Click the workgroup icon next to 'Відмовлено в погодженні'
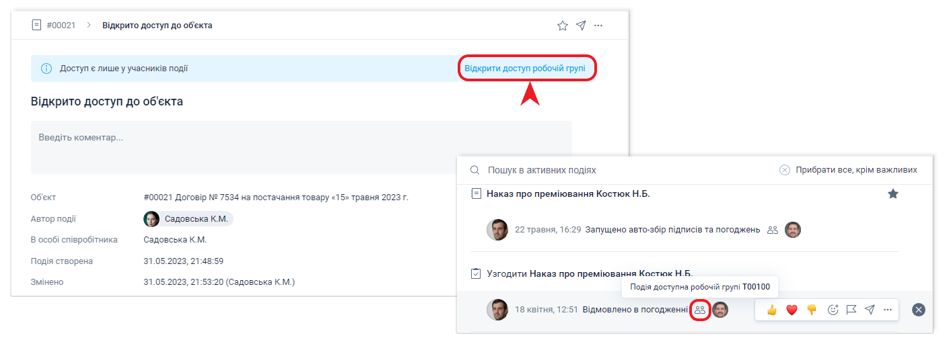 click(x=700, y=310)
